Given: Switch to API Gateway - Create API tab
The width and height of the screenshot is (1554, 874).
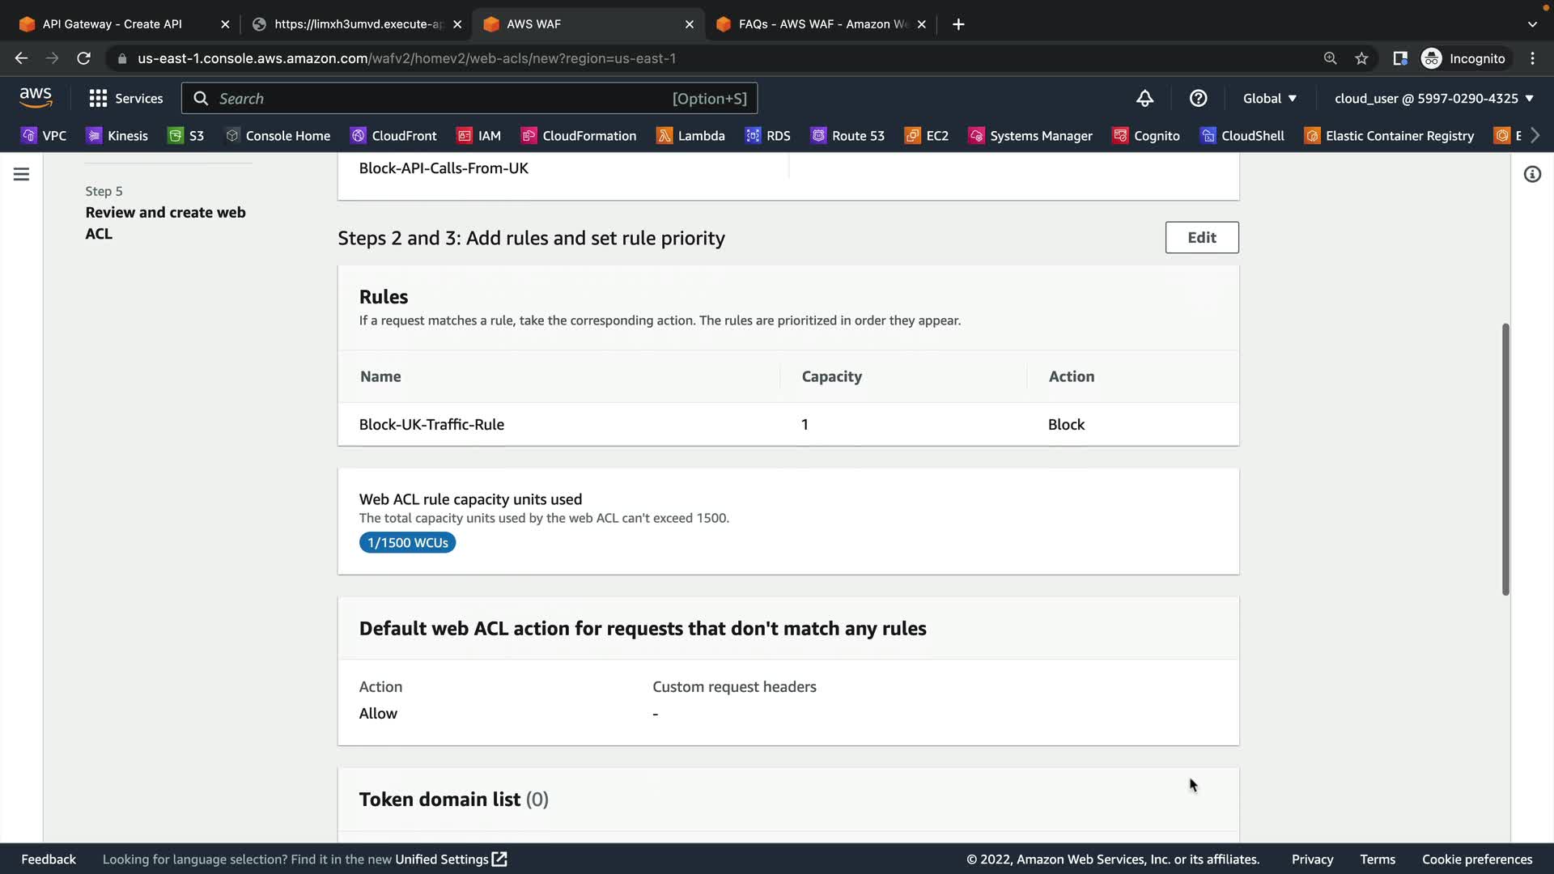Looking at the screenshot, I should (x=113, y=24).
